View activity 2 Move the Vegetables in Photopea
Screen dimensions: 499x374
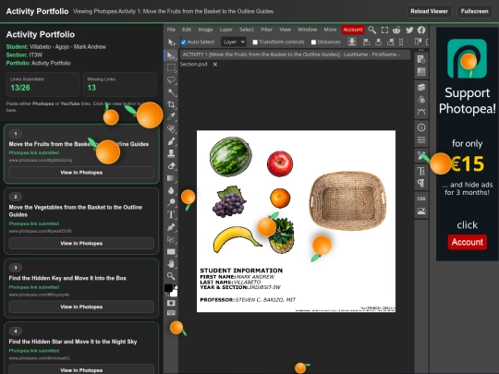click(x=81, y=243)
